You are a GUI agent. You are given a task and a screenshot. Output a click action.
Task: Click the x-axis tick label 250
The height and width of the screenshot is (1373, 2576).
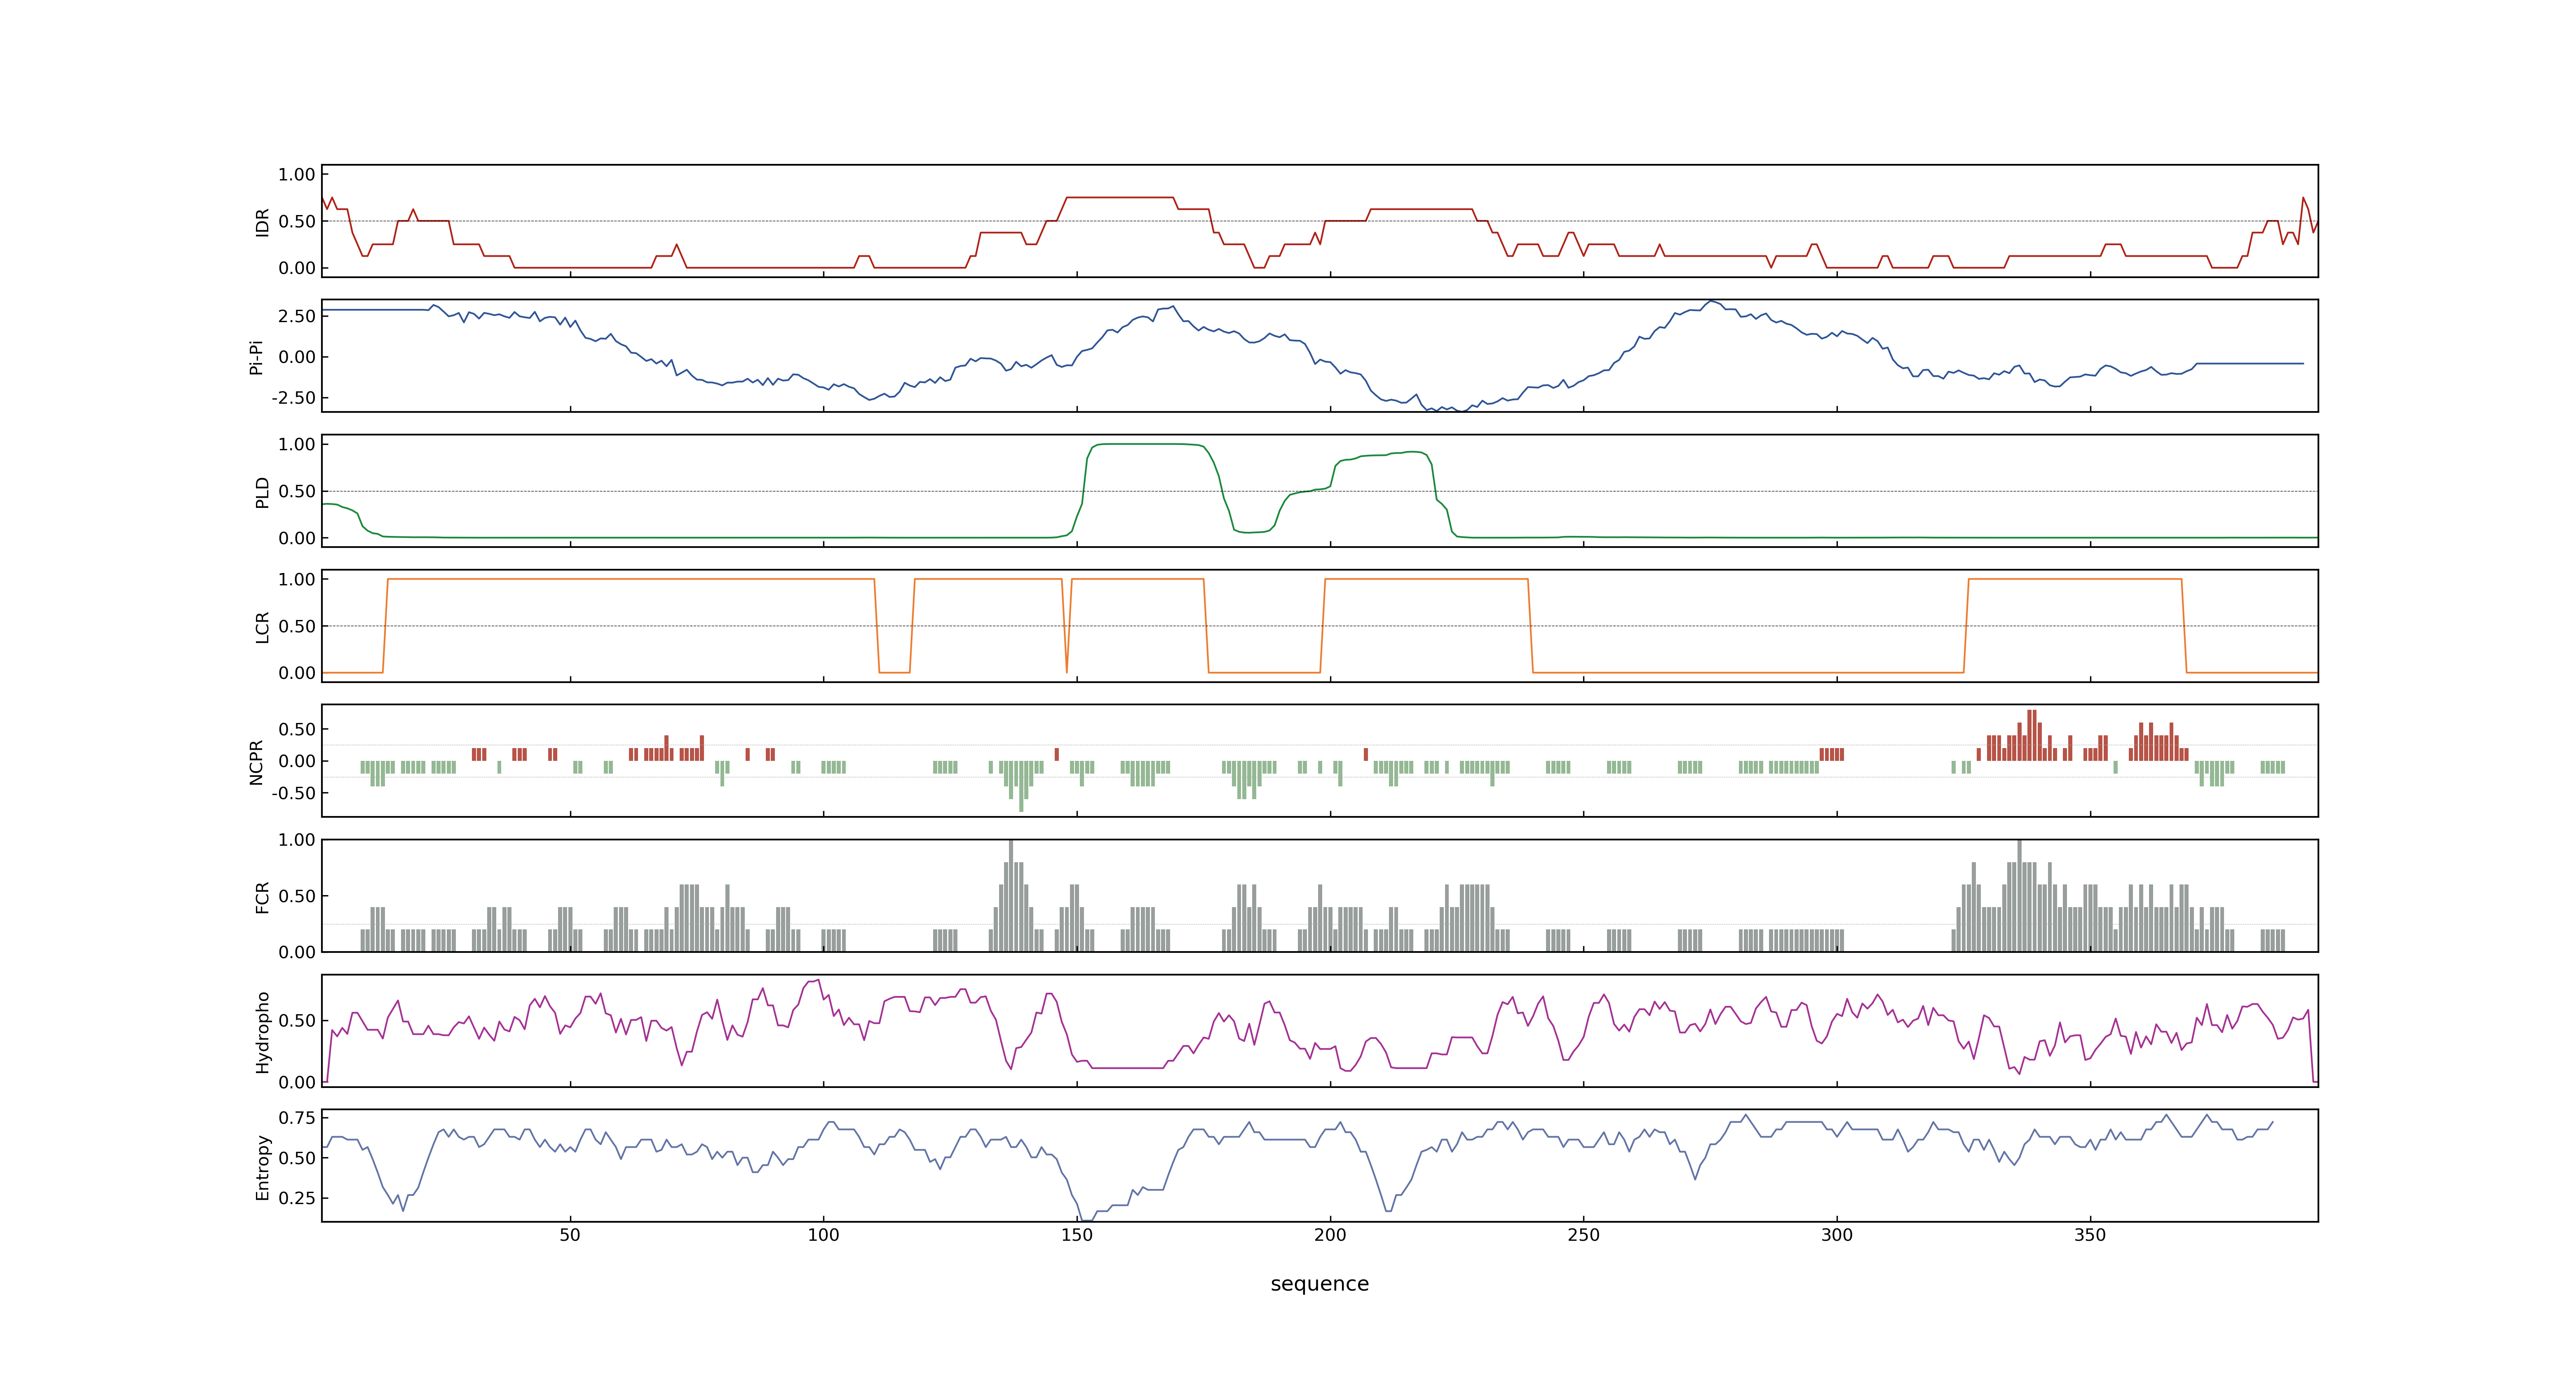click(x=1583, y=1235)
